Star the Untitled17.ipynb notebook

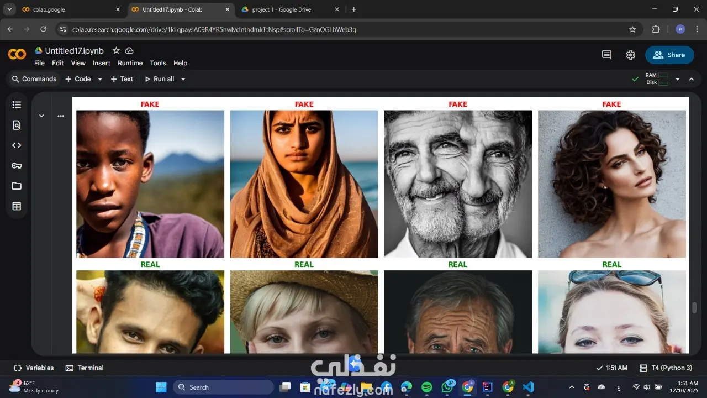pos(116,50)
